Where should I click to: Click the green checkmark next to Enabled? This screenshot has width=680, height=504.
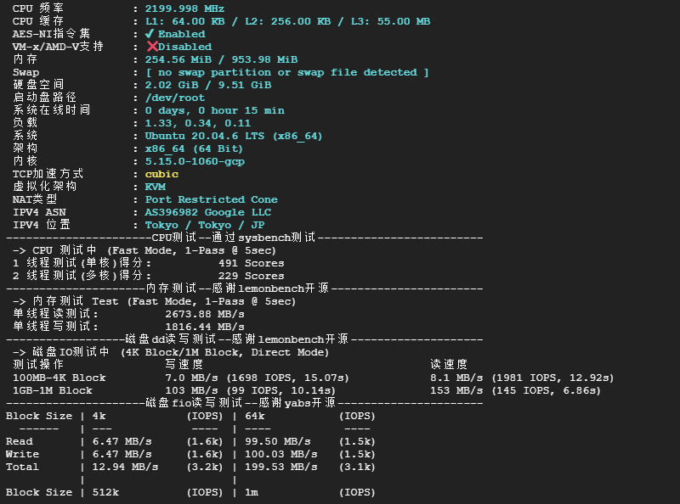click(150, 34)
